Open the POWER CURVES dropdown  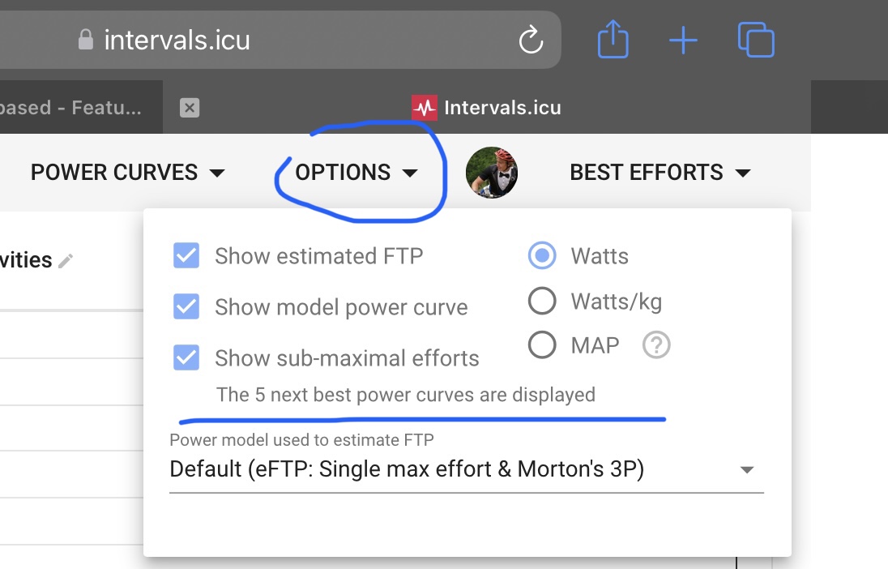[x=128, y=173]
